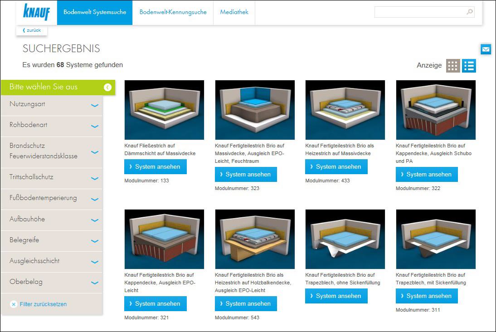Open the Mediathek tab
Image resolution: width=496 pixels, height=332 pixels.
pos(234,12)
